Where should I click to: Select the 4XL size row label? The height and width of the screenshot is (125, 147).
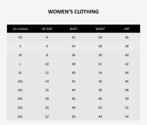coord(20,98)
